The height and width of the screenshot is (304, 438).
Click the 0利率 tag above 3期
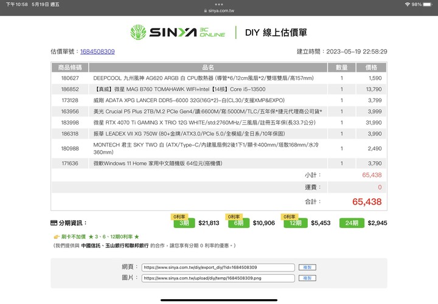click(x=179, y=216)
